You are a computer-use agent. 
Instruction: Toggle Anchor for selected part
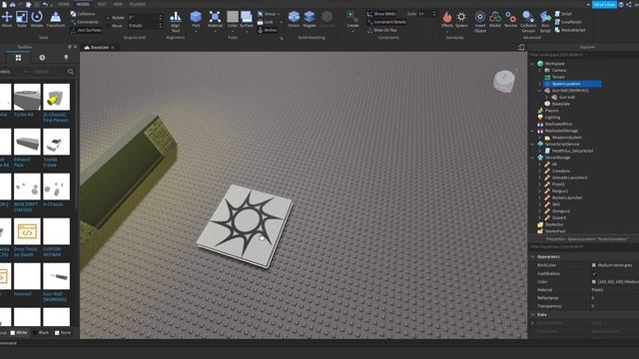tap(268, 30)
